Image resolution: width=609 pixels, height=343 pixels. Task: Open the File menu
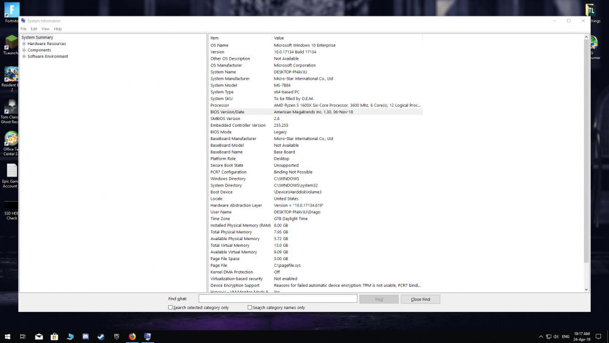point(23,29)
